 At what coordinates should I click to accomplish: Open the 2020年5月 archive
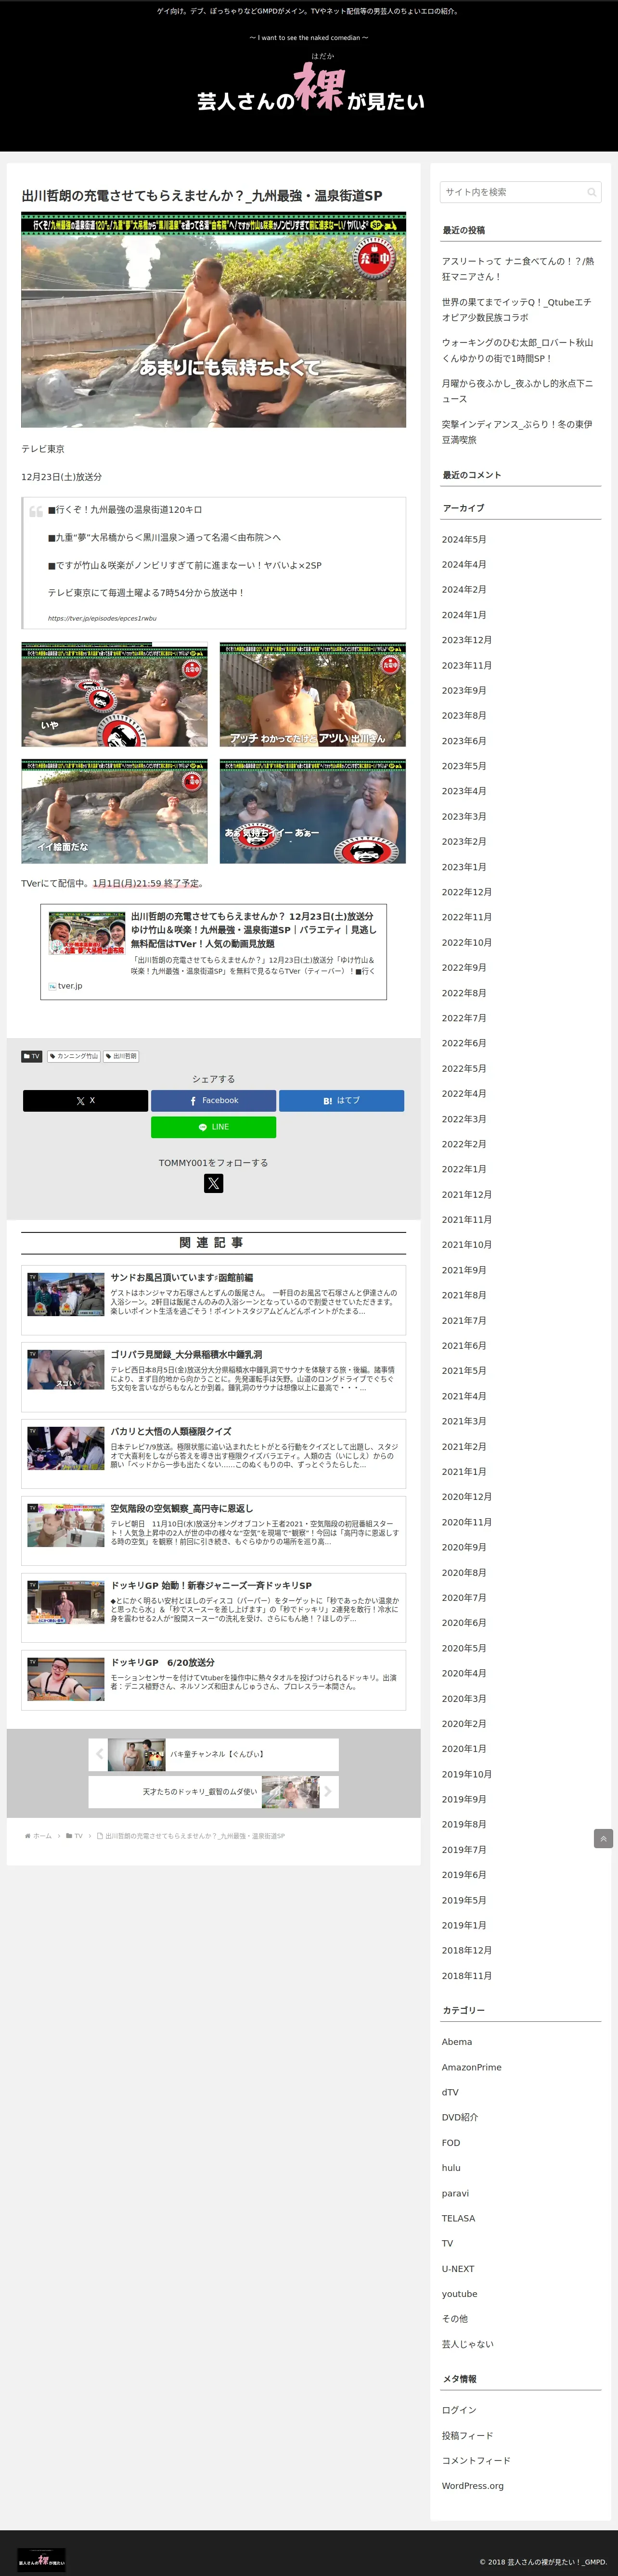(x=464, y=1648)
